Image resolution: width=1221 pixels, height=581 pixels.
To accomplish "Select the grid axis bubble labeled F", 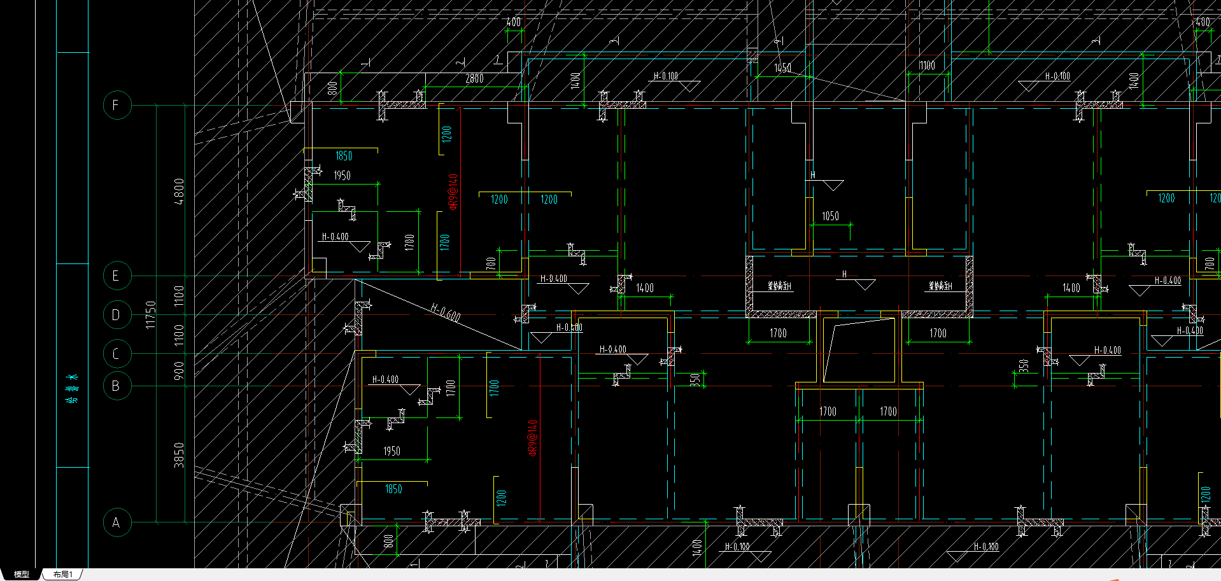I will [x=117, y=105].
